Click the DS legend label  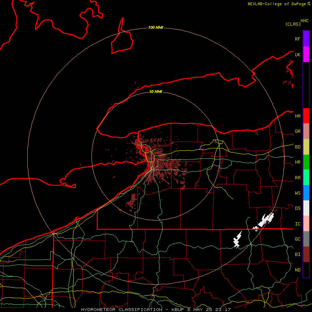pyautogui.click(x=297, y=208)
